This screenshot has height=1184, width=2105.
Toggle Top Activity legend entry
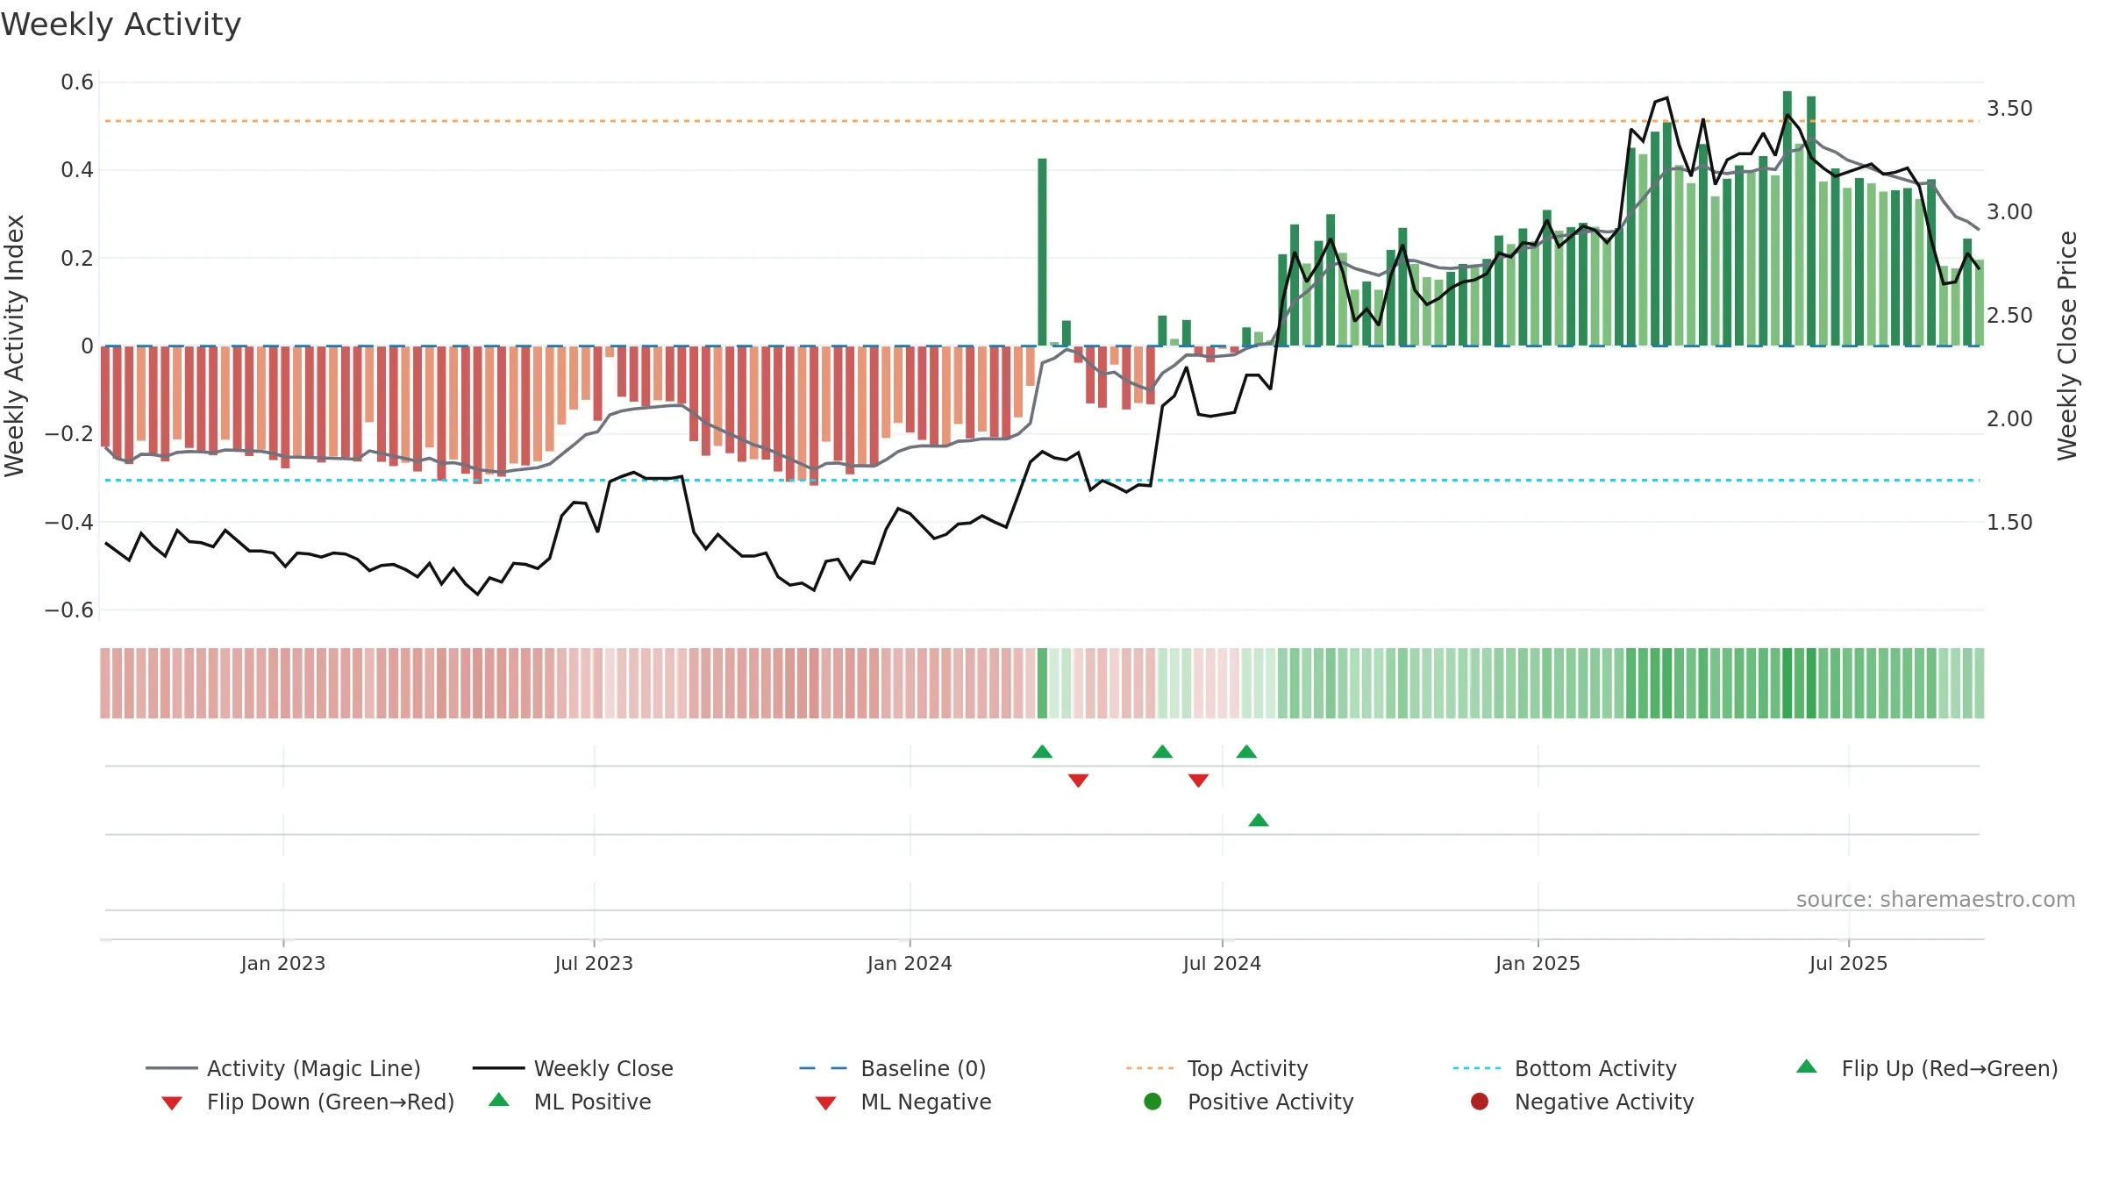[x=1217, y=1068]
